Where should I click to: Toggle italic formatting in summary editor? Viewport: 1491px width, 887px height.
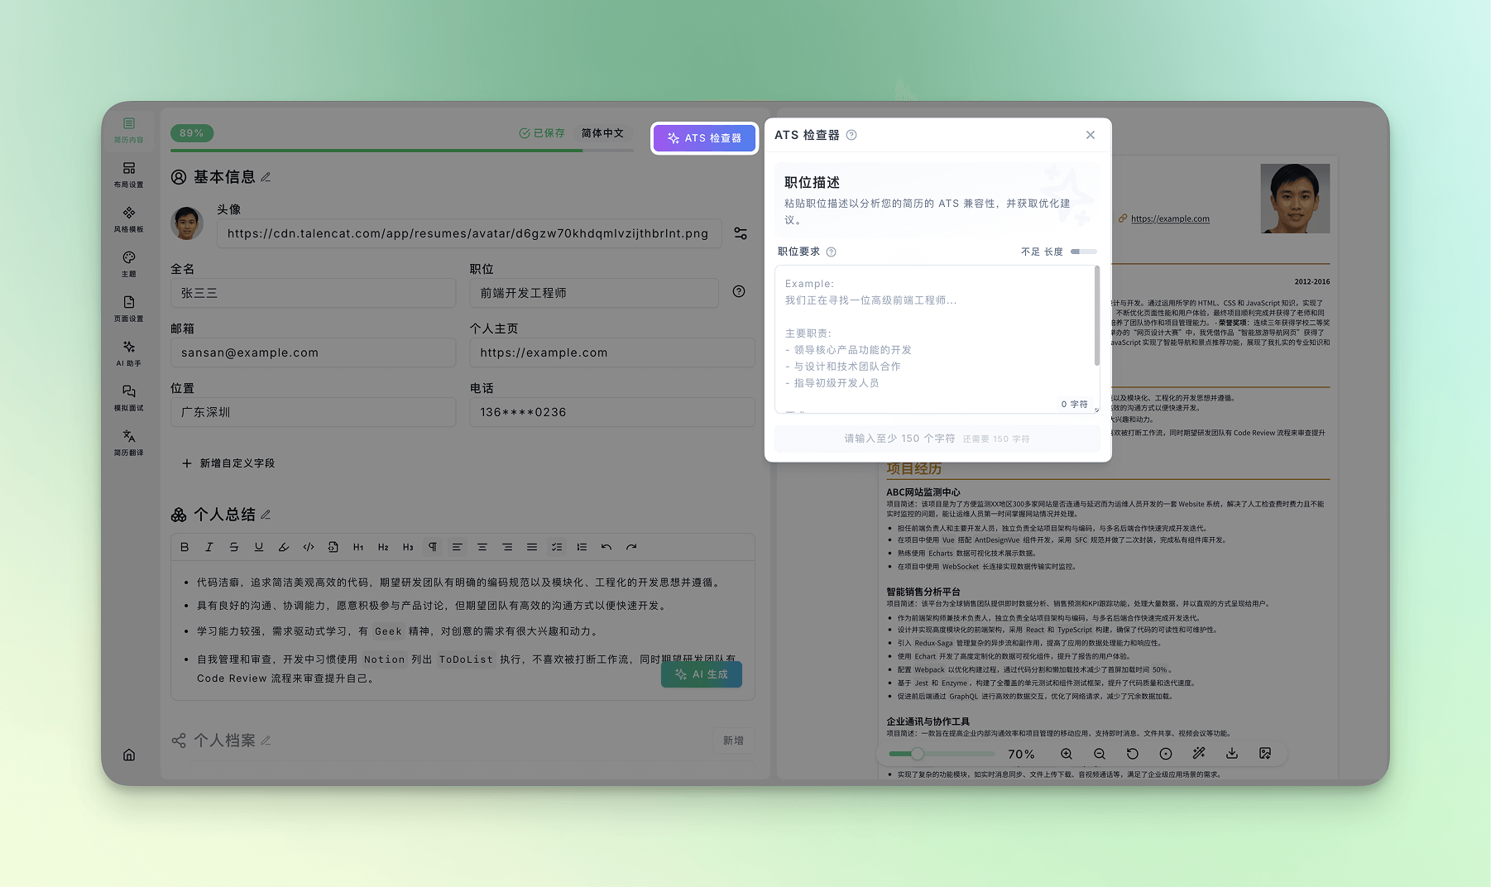pos(209,547)
